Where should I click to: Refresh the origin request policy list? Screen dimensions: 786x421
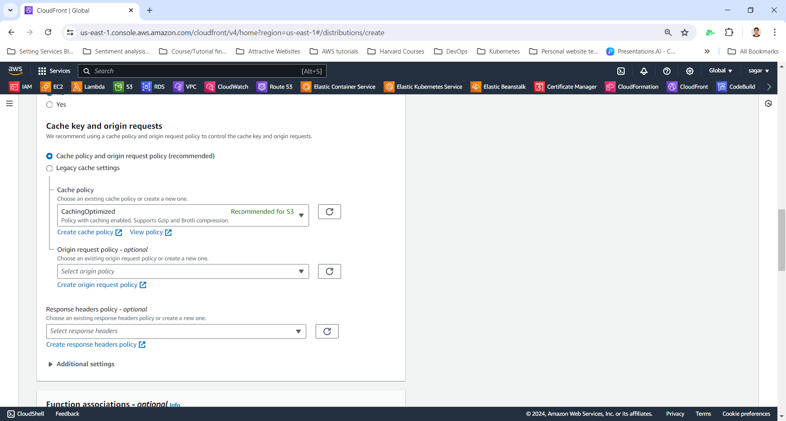click(329, 271)
